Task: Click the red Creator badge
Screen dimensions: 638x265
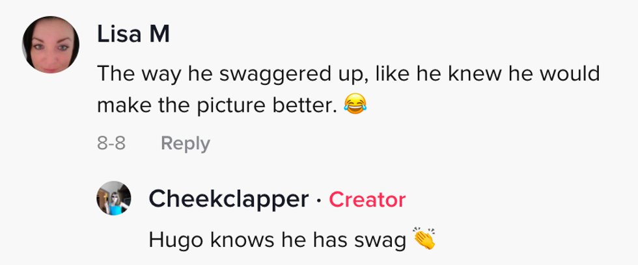Action: 367,199
